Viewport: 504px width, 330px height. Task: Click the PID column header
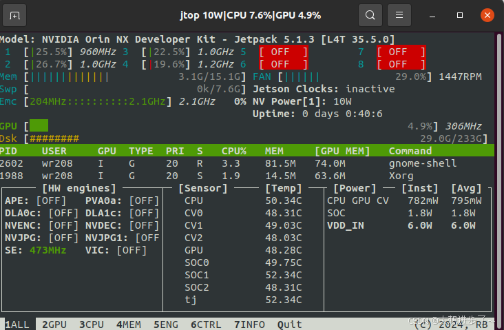8,151
